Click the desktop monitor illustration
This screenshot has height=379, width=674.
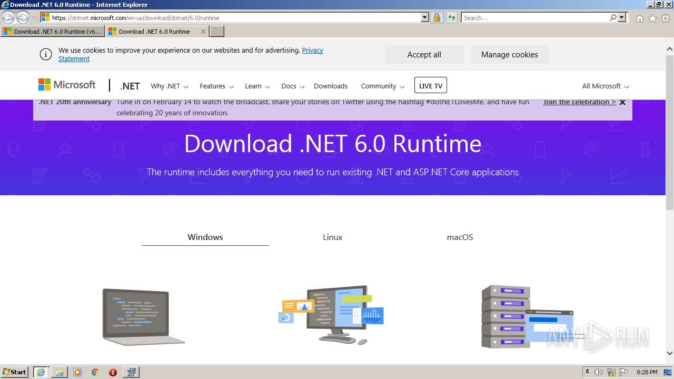click(331, 315)
